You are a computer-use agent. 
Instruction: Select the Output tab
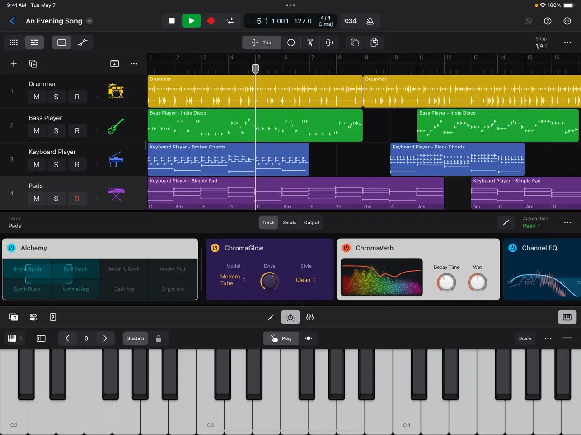pos(311,222)
